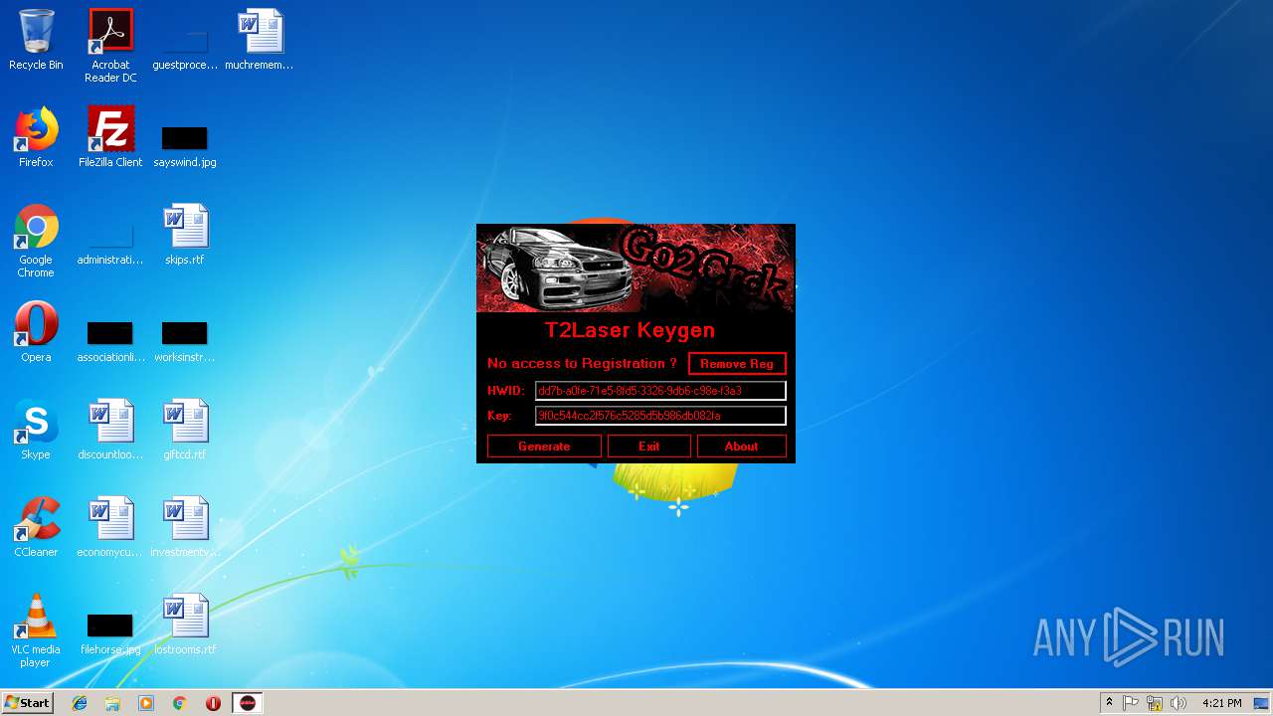Open Opera from the taskbar

[x=213, y=703]
